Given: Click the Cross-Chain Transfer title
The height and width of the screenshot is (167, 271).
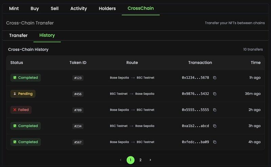Looking at the screenshot, I should (30, 23).
